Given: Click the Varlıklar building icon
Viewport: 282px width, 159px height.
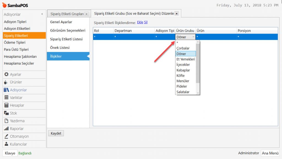Looking at the screenshot, I should pos(6,98).
